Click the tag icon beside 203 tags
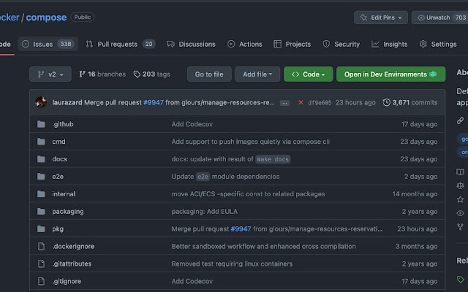468x292 pixels. (137, 74)
